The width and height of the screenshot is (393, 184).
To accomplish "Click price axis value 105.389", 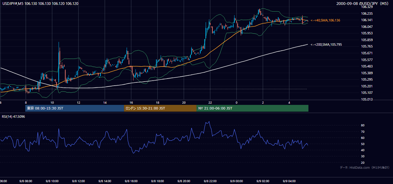I will tap(367, 73).
